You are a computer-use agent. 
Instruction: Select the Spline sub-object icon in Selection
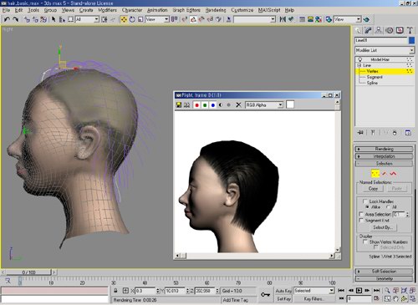pos(393,174)
